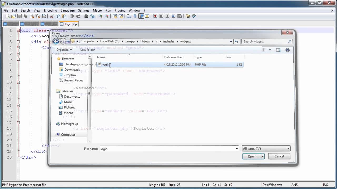Sort by Date modified column header
The width and height of the screenshot is (337, 189).
174,57
